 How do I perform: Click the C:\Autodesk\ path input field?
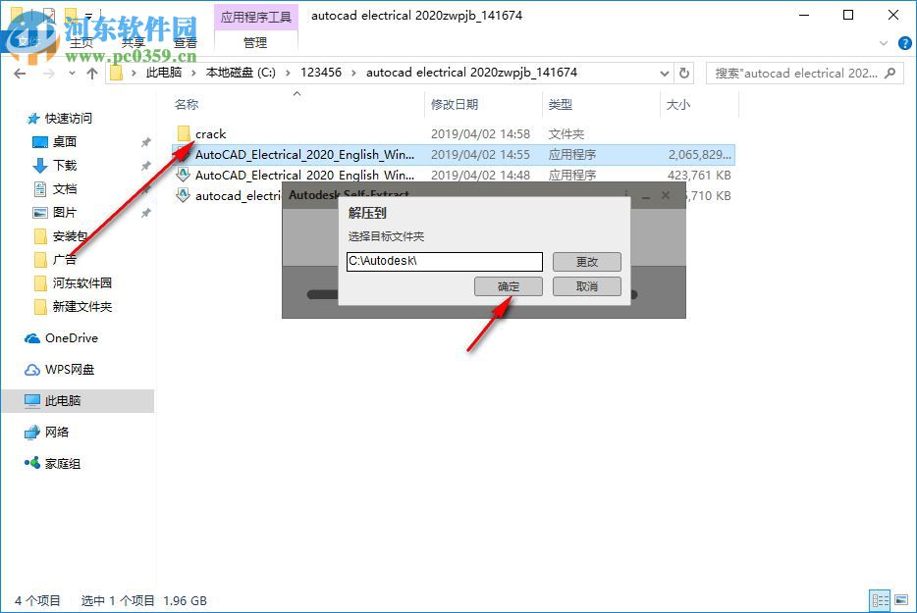point(444,262)
